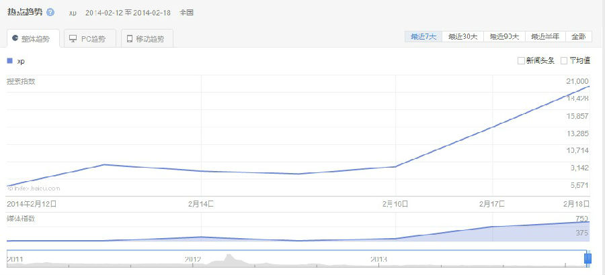Select 全部 to show all data
Viewport: 605px width, 275px height.
(x=579, y=37)
